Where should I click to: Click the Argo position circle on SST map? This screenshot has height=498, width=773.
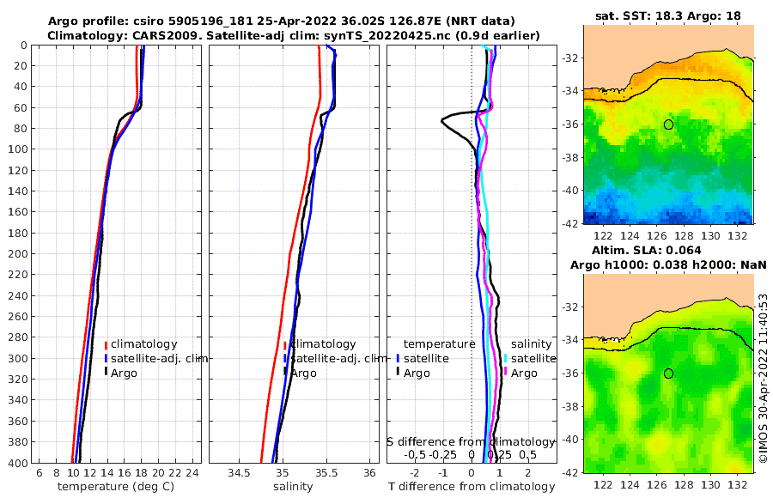tap(668, 125)
